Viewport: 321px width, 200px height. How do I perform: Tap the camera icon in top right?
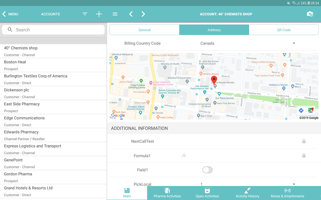tap(310, 14)
